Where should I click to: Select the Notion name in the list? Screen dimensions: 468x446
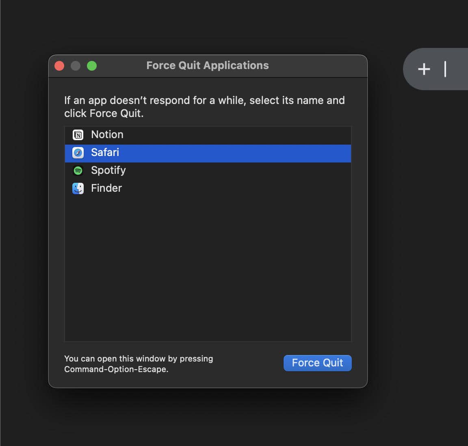click(x=107, y=135)
